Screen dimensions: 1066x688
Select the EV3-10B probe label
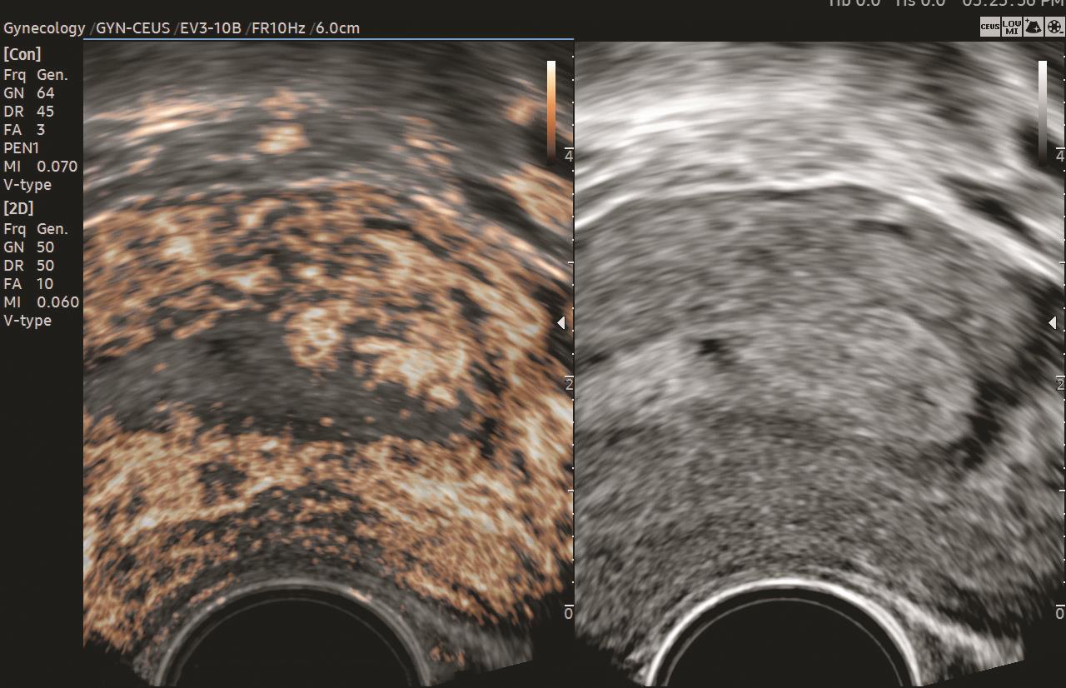[x=212, y=28]
